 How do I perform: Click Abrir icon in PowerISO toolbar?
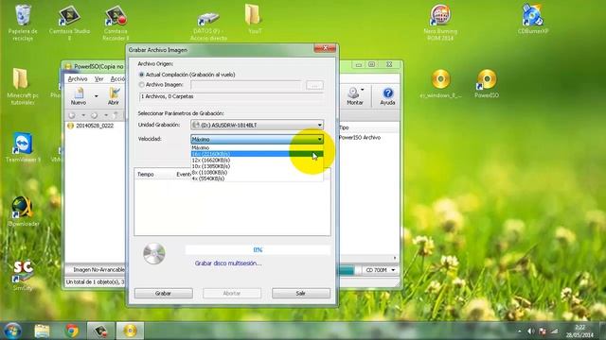114,96
